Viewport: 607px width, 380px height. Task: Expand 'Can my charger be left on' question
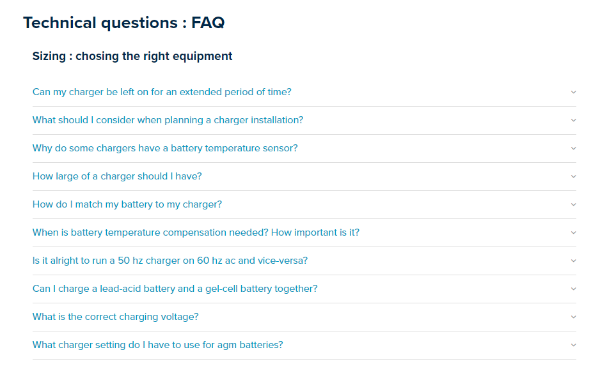(x=162, y=92)
